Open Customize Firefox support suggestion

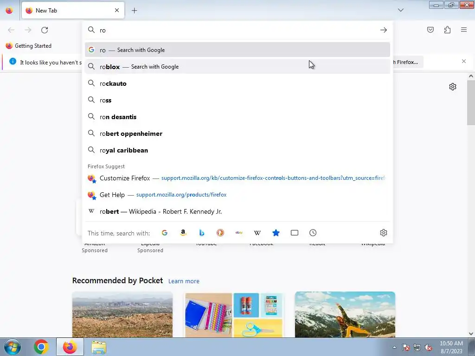[237, 178]
